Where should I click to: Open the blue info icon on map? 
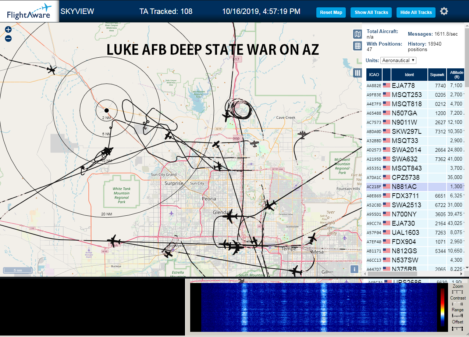point(354,269)
